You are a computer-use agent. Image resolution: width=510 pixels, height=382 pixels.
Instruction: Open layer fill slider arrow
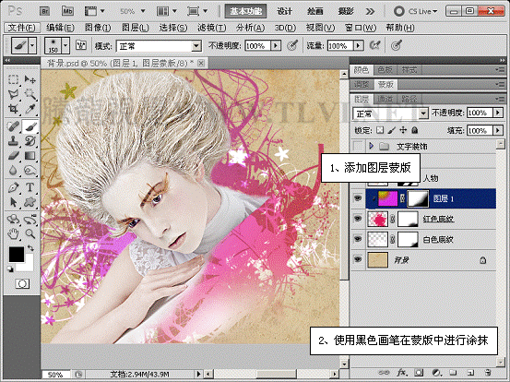click(x=498, y=130)
